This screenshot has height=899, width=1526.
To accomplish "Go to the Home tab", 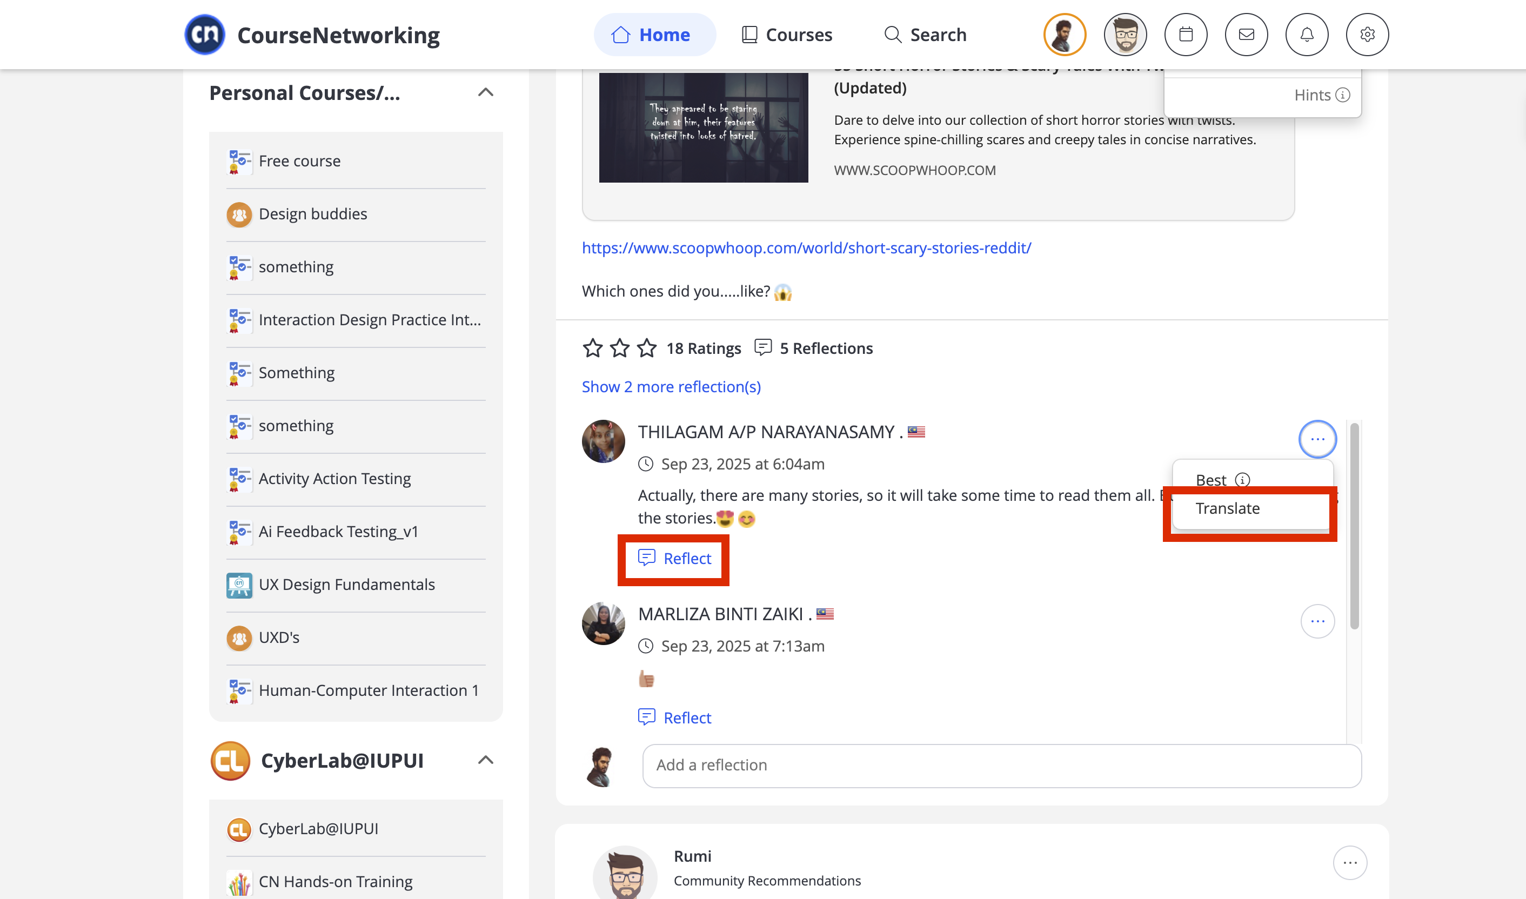I will (x=654, y=35).
